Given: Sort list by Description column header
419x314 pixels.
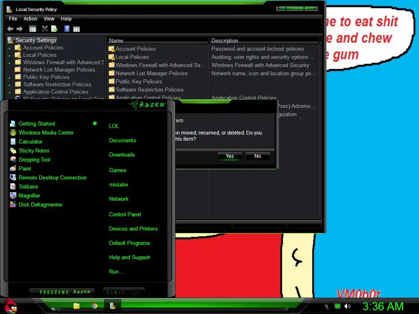Looking at the screenshot, I should 264,40.
